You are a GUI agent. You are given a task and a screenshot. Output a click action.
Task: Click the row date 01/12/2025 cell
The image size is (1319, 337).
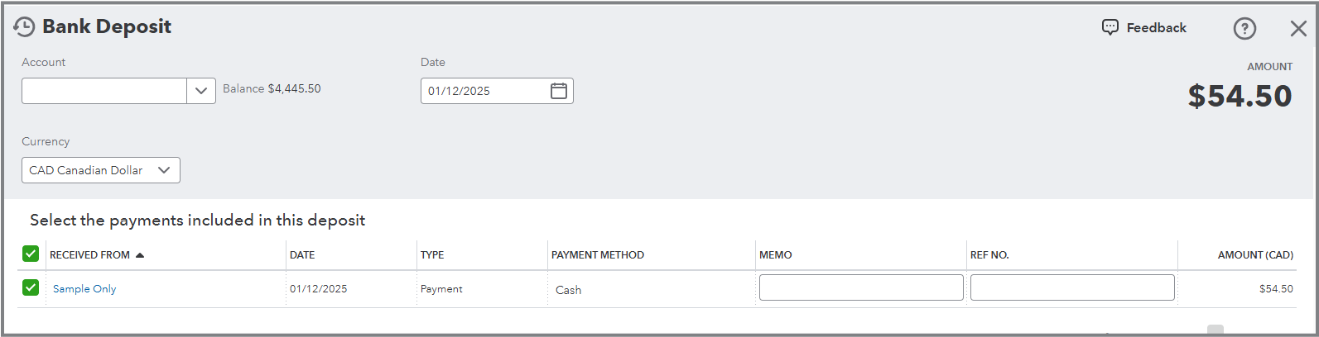pyautogui.click(x=319, y=289)
